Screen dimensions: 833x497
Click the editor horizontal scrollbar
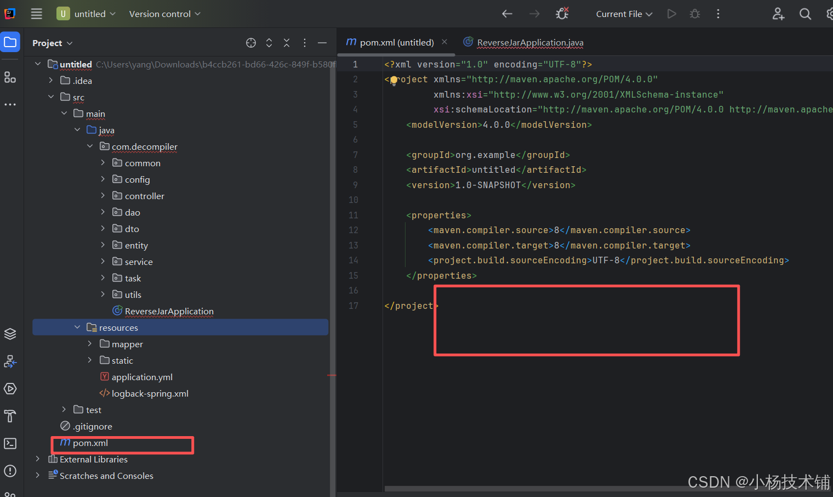(x=608, y=488)
